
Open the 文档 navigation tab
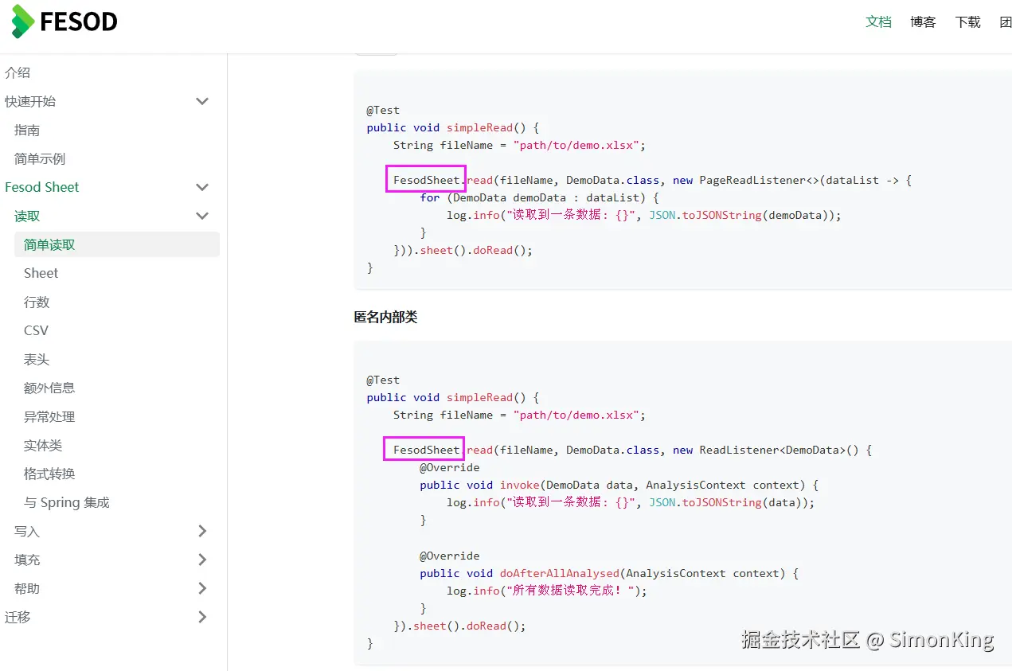[x=879, y=21]
